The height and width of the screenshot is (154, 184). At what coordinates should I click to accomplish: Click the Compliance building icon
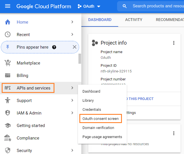pos(8,138)
